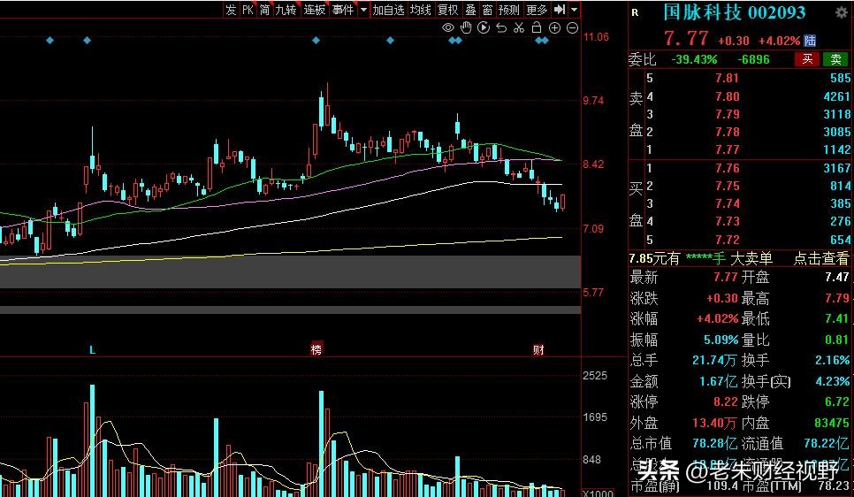Toggle the padlock lock icon

pyautogui.click(x=537, y=27)
